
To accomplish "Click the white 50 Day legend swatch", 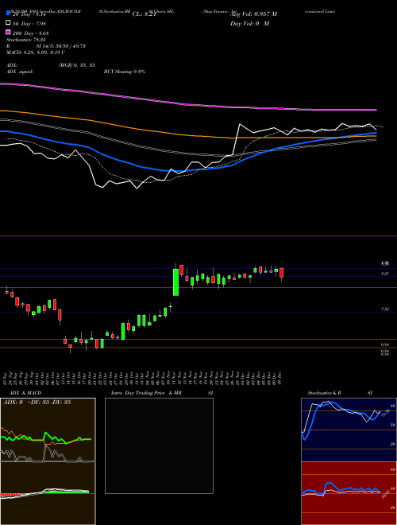I will (x=8, y=23).
